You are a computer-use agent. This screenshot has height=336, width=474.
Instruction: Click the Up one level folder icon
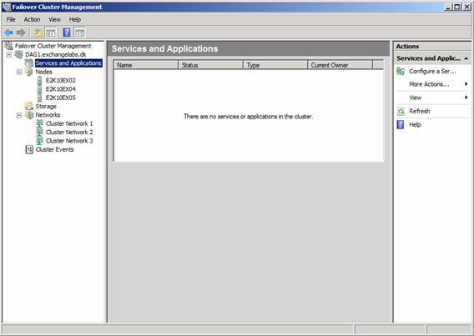(38, 33)
